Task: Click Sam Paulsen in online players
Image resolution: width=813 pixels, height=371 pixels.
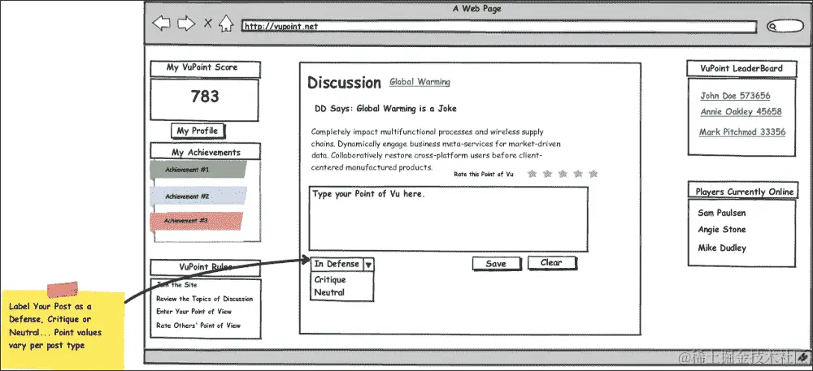Action: coord(722,214)
